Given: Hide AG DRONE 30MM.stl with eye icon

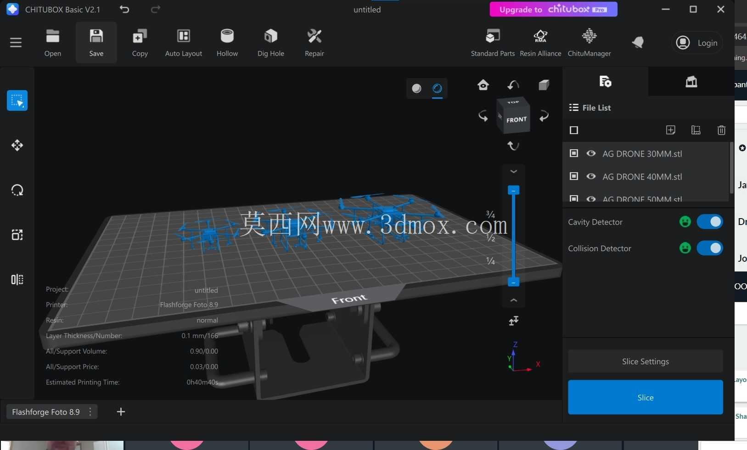Looking at the screenshot, I should (591, 153).
